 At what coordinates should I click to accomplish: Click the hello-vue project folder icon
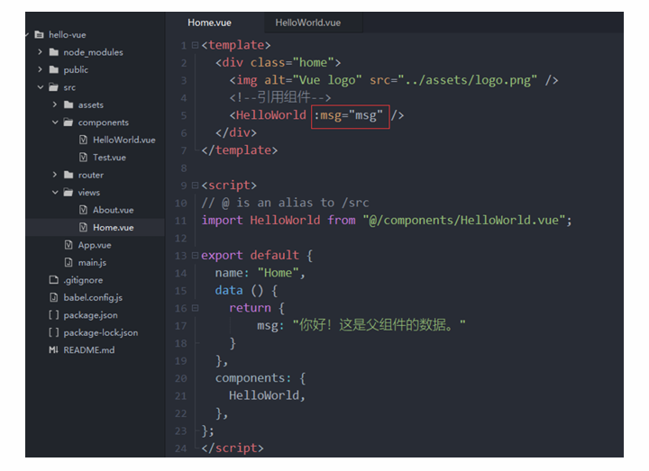click(39, 35)
